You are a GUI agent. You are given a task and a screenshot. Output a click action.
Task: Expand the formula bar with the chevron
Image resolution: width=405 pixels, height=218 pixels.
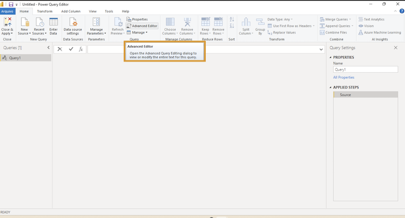tap(321, 49)
